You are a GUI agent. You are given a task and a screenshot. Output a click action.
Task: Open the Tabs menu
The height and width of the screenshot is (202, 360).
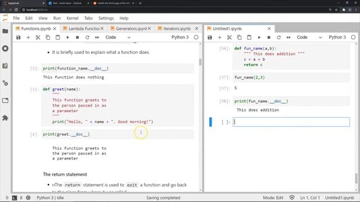coord(88,18)
